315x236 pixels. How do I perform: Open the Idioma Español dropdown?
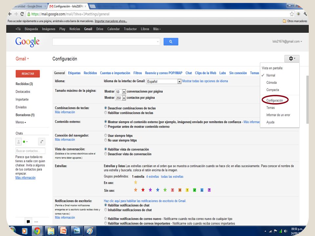164,81
